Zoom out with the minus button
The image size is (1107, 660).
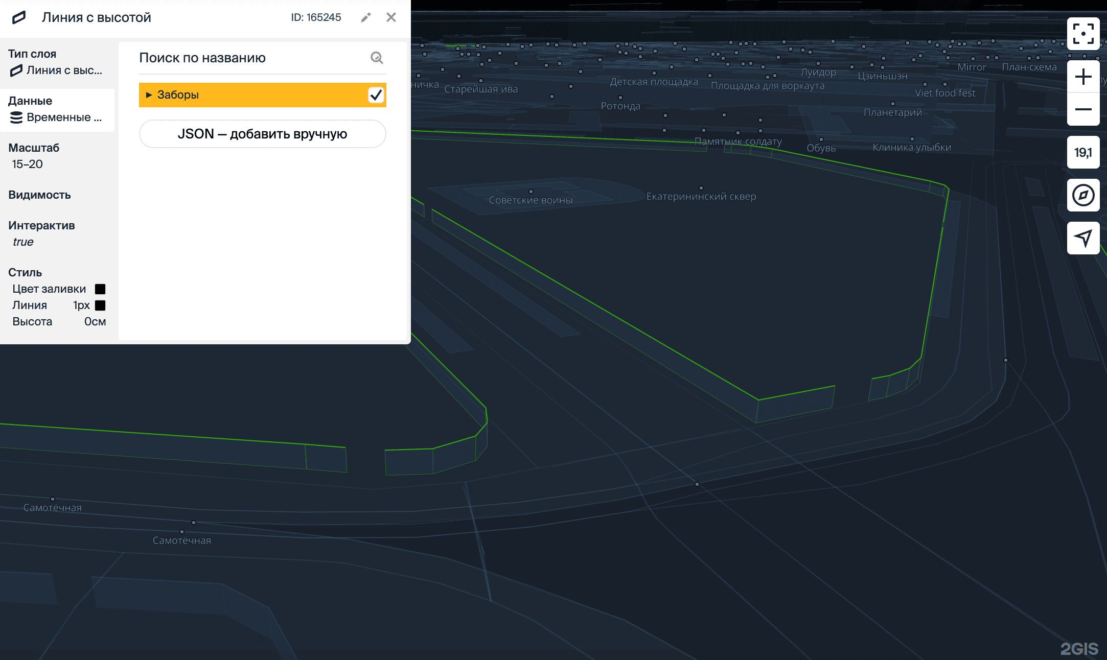coord(1083,109)
